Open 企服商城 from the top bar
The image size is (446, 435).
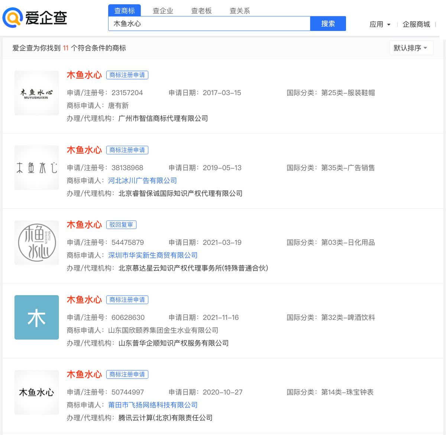pos(416,24)
